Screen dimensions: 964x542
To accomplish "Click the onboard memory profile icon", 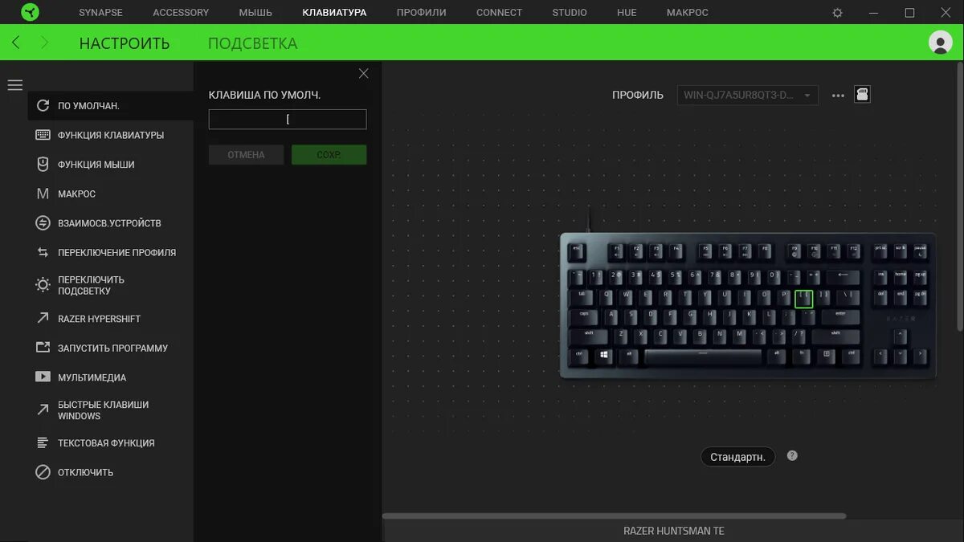I will [862, 95].
